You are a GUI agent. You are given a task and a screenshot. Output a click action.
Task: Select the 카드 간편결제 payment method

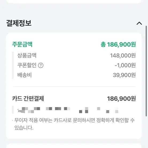coord(28,99)
